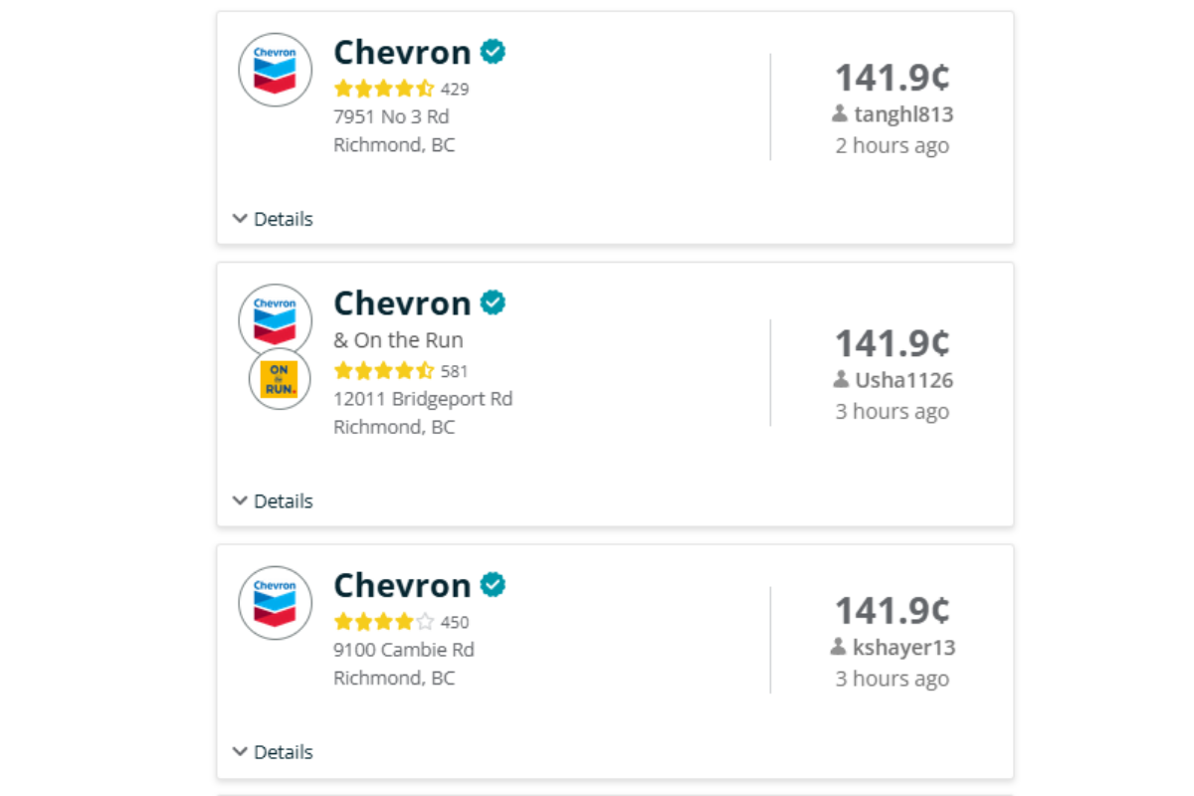1194x796 pixels.
Task: Click the verified checkmark on second Chevron listing
Action: point(492,302)
